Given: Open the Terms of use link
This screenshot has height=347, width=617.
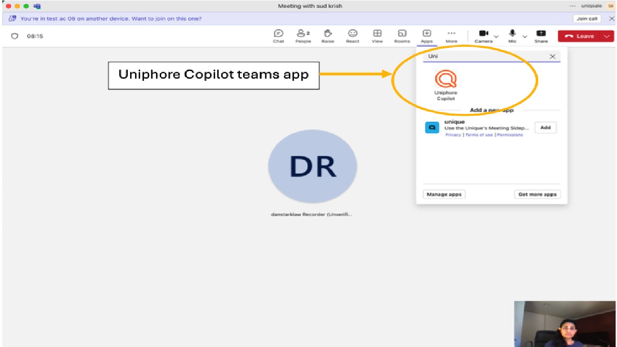Looking at the screenshot, I should click(479, 135).
